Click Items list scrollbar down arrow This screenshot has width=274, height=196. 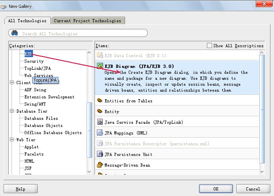[262, 171]
